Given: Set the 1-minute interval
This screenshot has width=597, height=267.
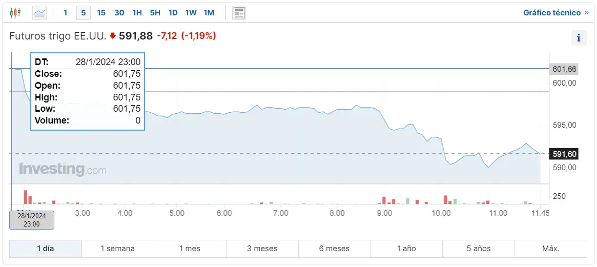Looking at the screenshot, I should tap(65, 13).
